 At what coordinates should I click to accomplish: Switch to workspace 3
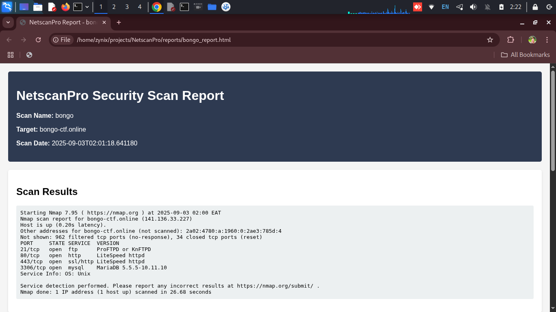pos(127,7)
